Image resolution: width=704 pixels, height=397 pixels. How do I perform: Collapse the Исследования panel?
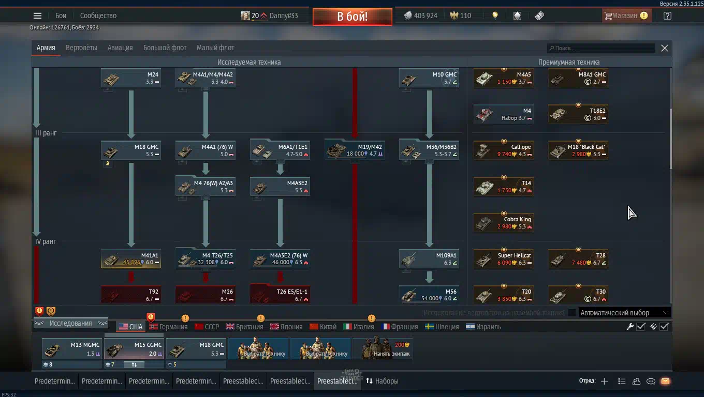click(x=70, y=323)
